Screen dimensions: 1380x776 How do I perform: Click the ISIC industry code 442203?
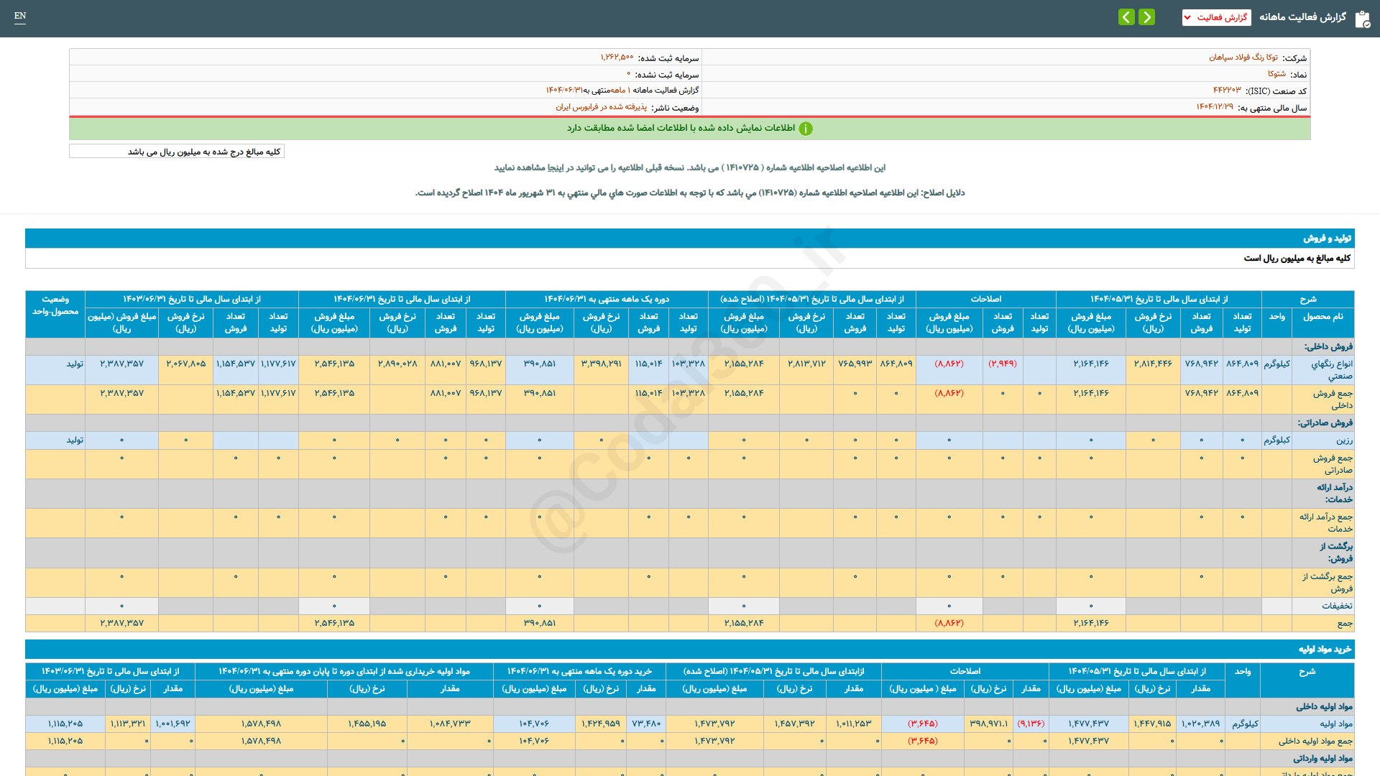point(1227,91)
